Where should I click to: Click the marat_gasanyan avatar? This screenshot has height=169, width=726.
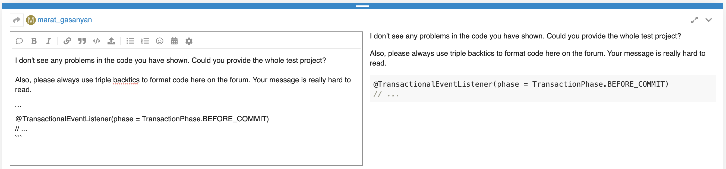pos(31,20)
